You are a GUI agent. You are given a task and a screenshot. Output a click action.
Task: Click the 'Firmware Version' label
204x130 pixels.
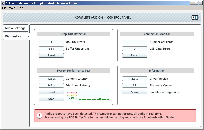[x=161, y=85]
